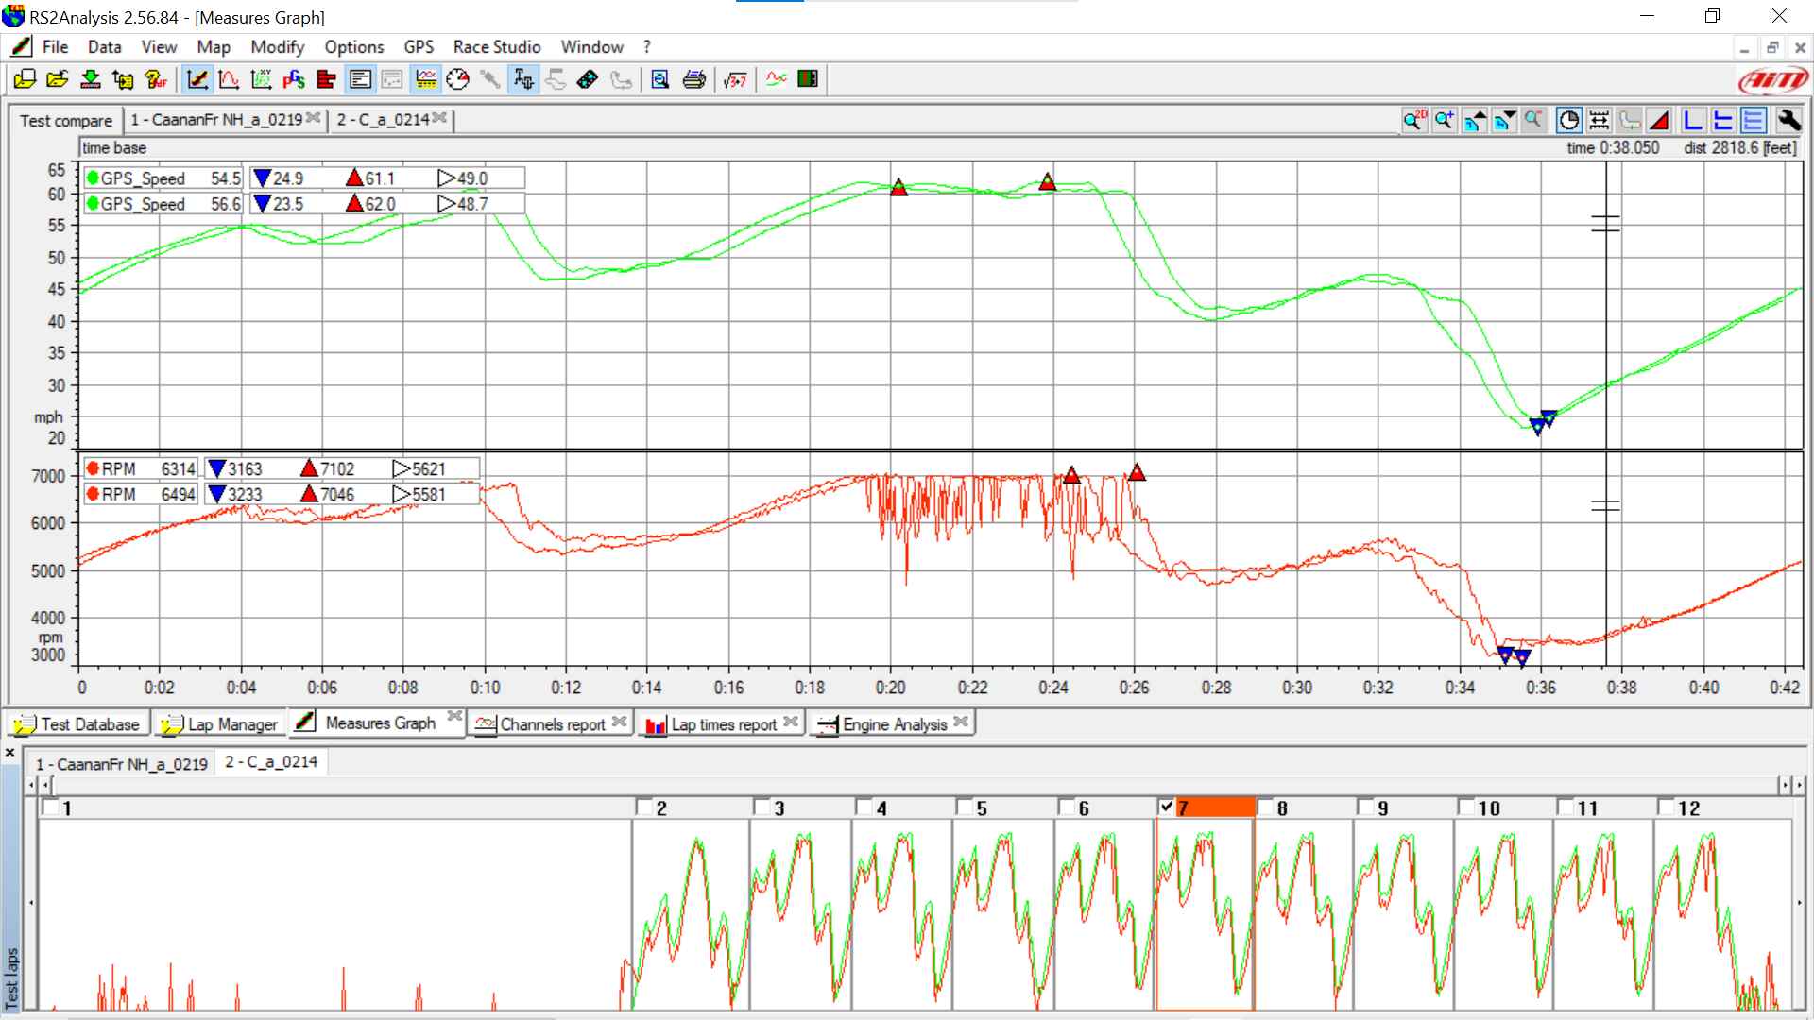Enable the lap 12 checkbox
The width and height of the screenshot is (1814, 1020).
click(1667, 807)
